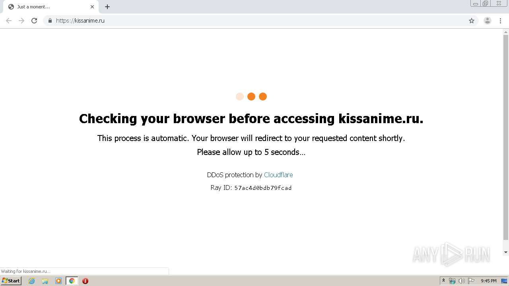The image size is (509, 286).
Task: Click the kissanime.ru address bar
Action: click(239, 21)
